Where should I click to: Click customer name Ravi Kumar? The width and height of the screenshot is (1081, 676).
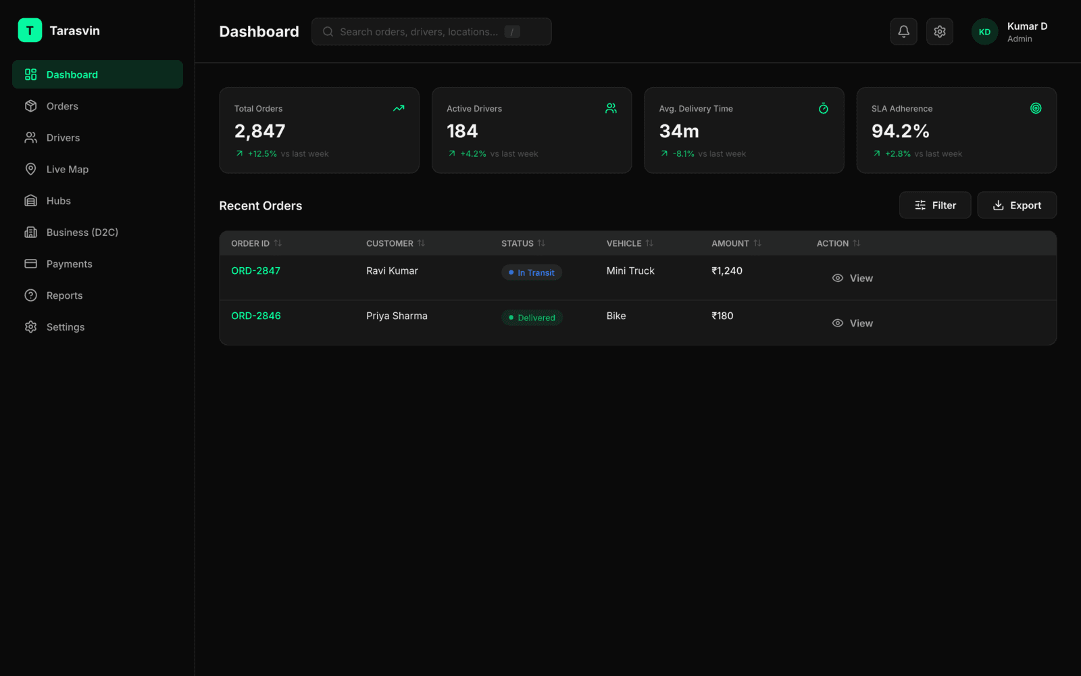pos(392,271)
